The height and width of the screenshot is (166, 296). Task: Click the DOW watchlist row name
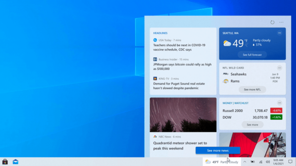pos(227,117)
